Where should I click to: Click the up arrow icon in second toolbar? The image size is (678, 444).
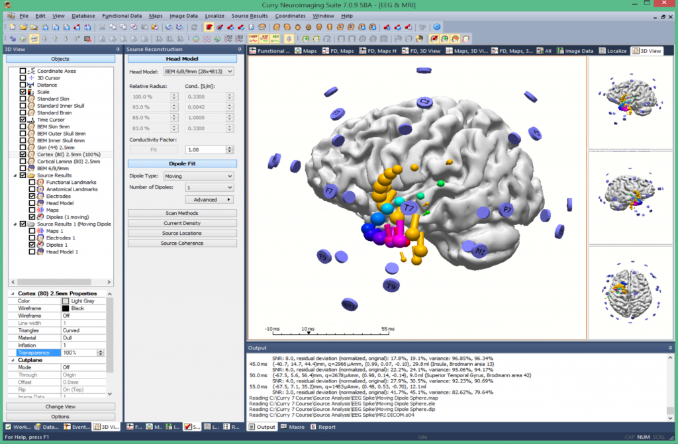pos(56,38)
